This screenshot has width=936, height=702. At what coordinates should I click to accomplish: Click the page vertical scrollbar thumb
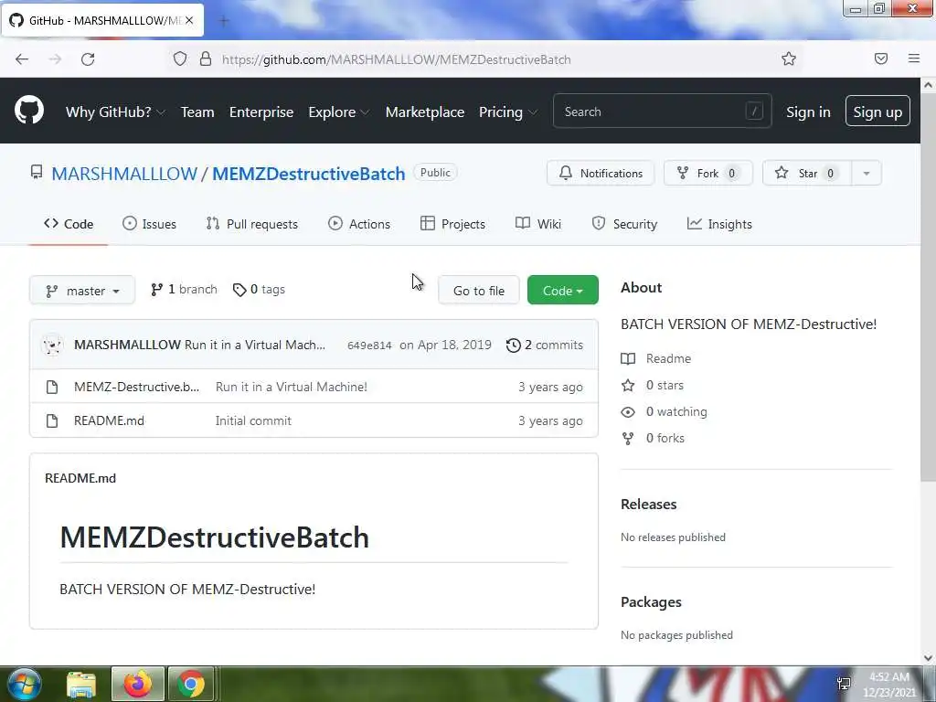[929, 286]
